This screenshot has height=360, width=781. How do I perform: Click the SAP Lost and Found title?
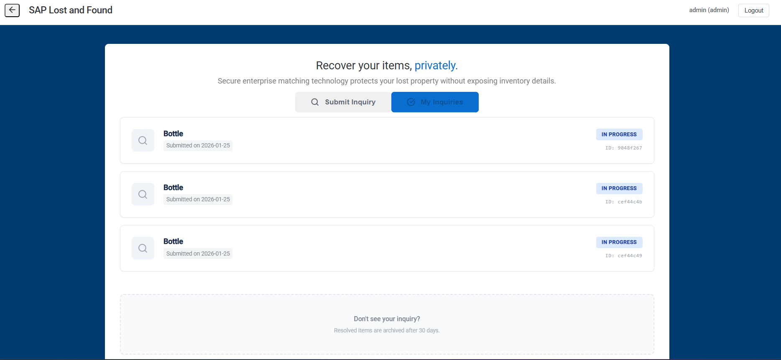coord(71,10)
